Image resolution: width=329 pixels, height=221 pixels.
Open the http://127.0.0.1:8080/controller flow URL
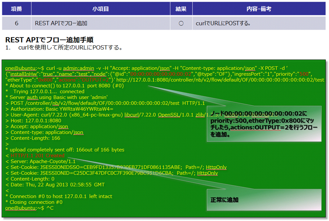click(x=218, y=79)
